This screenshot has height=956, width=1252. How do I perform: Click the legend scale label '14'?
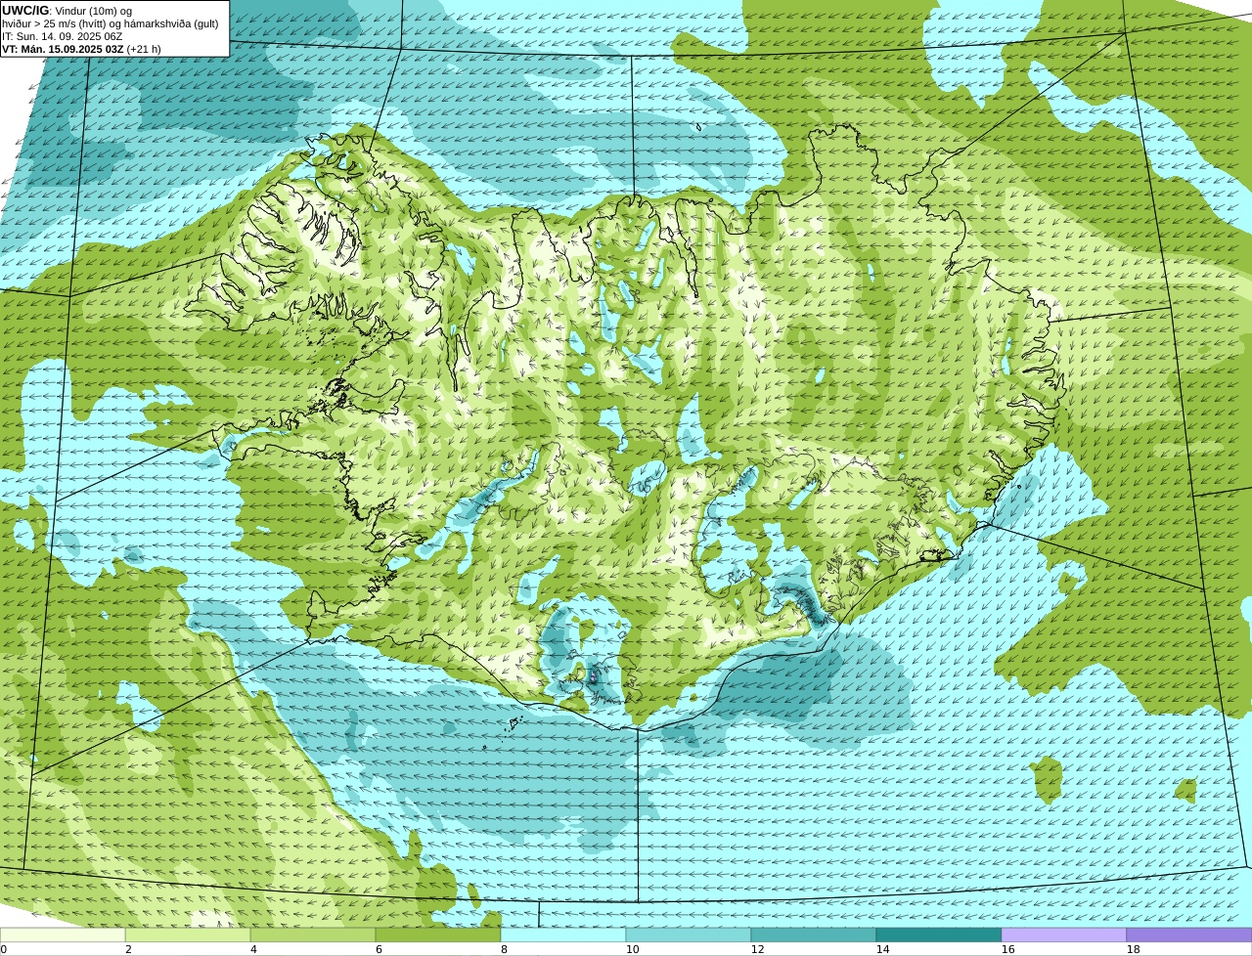882,949
